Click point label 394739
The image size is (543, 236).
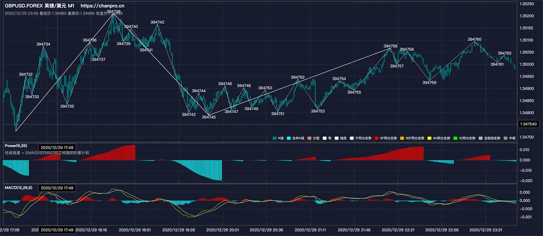[x=124, y=44]
